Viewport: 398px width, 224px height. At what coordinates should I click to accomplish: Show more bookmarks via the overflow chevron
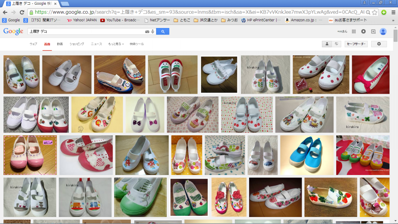[x=393, y=20]
